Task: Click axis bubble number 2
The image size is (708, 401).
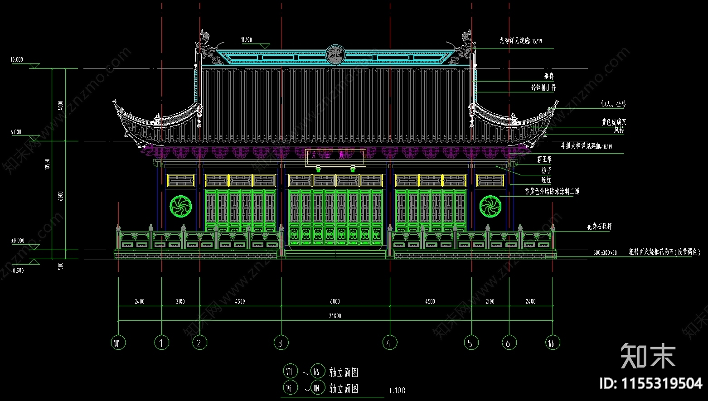Action: 199,343
